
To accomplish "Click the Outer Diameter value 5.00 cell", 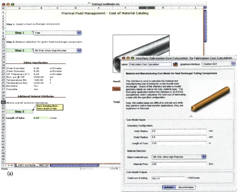I will pos(36,71).
